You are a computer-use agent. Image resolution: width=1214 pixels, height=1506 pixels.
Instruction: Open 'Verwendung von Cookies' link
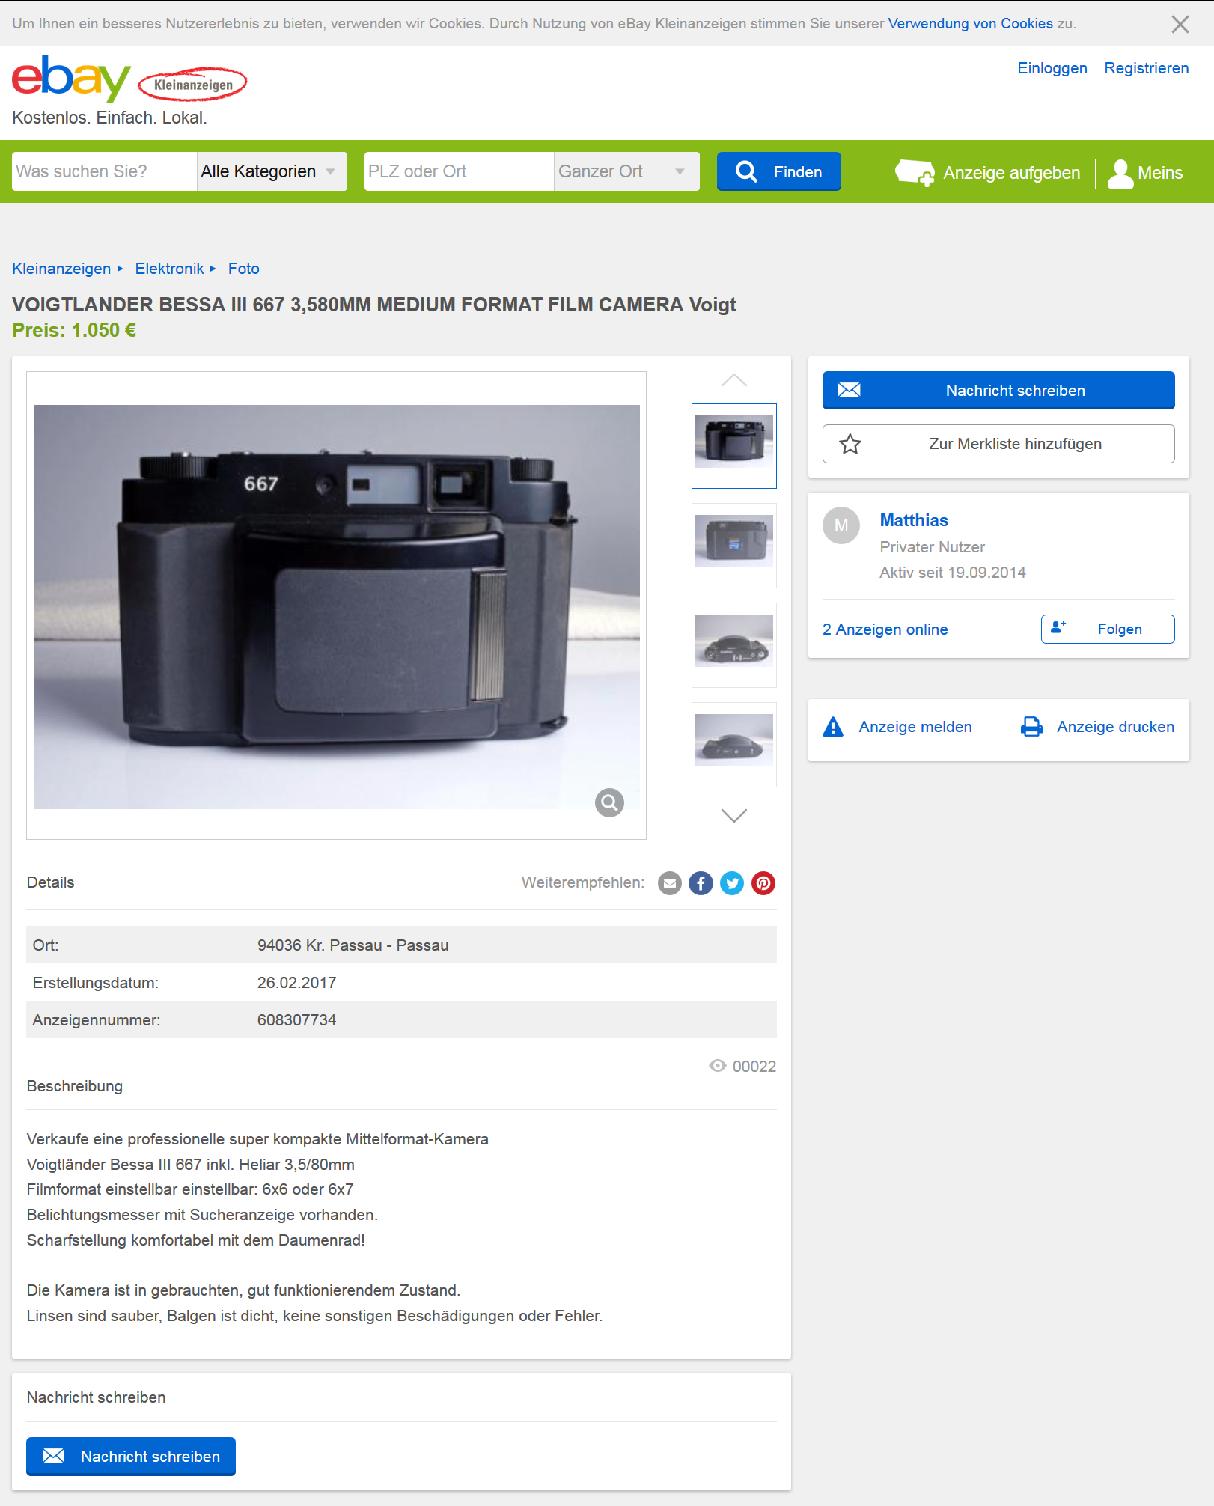click(970, 23)
